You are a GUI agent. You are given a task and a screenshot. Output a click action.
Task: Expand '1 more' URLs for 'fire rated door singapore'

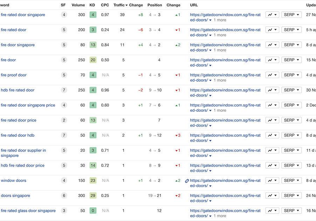pos(219,20)
